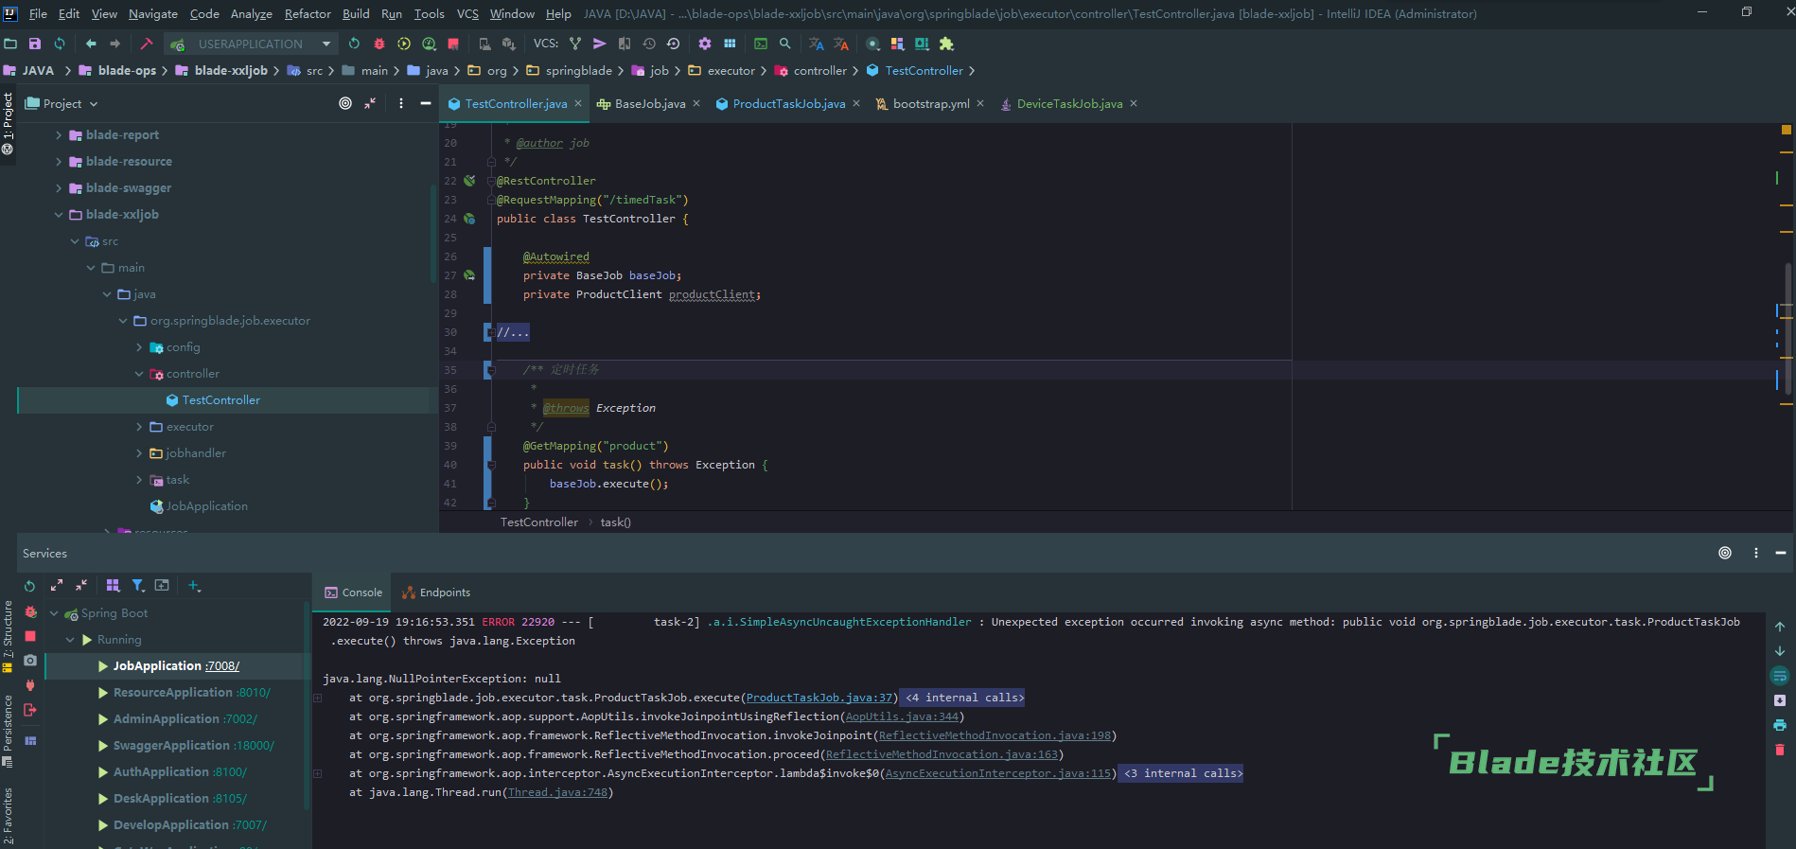Stop the process with the toolbar red square
This screenshot has height=849, width=1796.
coord(453,44)
